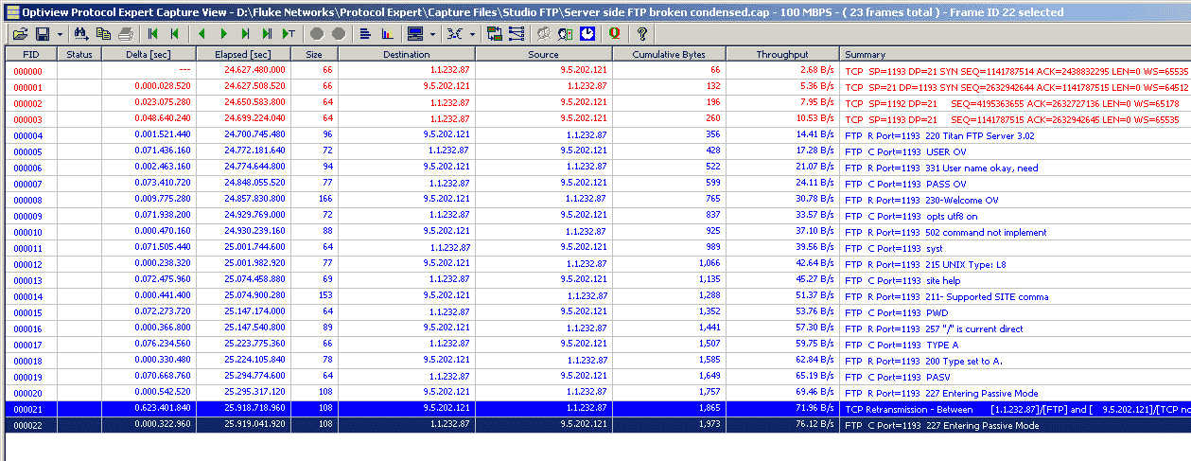
Task: Expand the filter icon dropdown arrow
Action: pos(472,33)
